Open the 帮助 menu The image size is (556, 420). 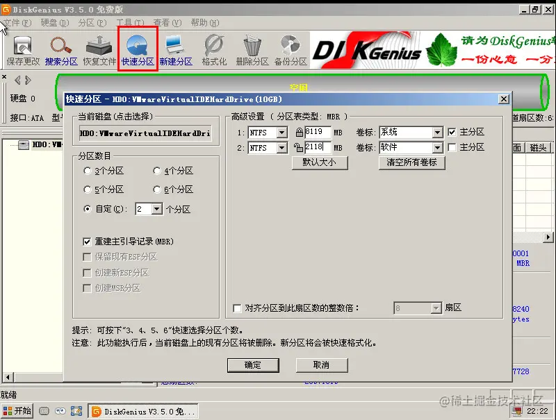pyautogui.click(x=205, y=23)
